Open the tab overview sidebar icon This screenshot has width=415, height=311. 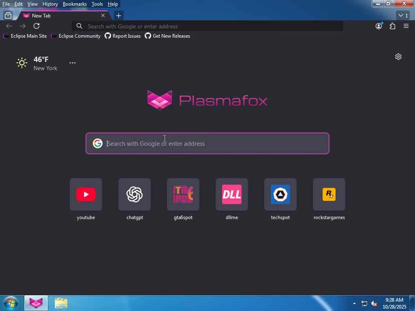coord(8,16)
